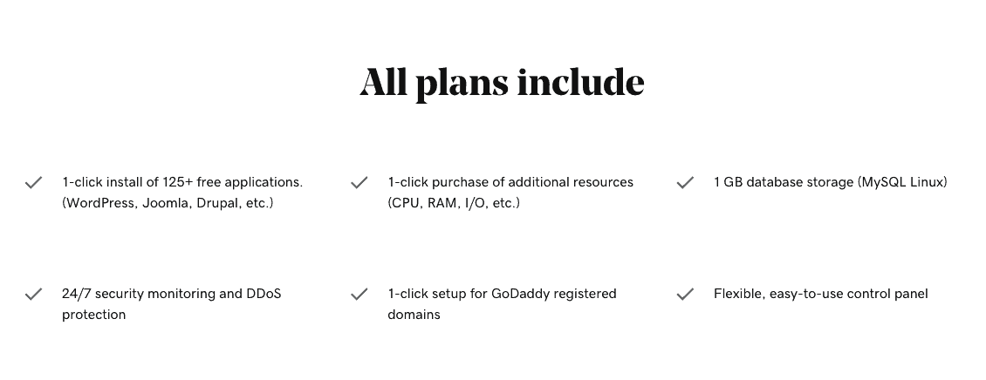
Task: Click the 'Flexible, easy-to-use control panel' text
Action: pyautogui.click(x=820, y=294)
